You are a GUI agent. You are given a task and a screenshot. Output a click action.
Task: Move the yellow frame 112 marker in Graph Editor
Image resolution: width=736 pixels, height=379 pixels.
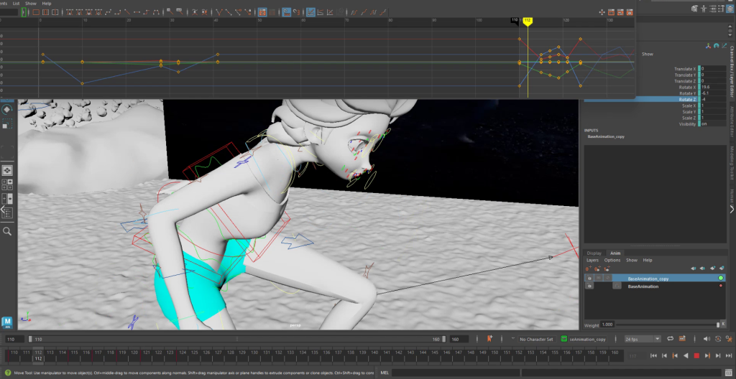(528, 21)
